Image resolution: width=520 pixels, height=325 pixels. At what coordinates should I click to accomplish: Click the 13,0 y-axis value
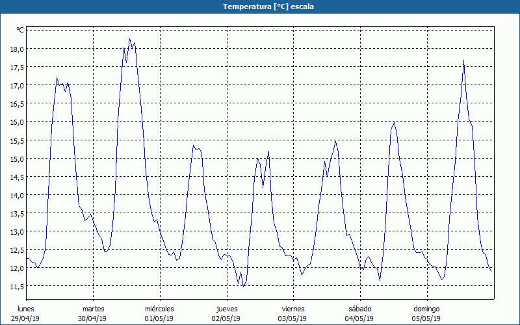tap(17, 232)
